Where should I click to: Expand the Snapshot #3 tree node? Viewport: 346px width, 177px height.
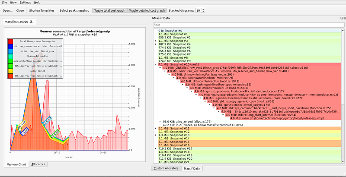pyautogui.click(x=156, y=41)
